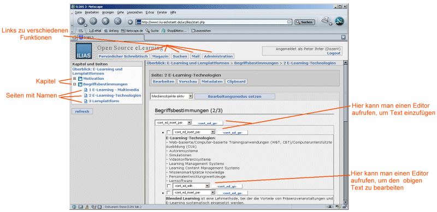This screenshot has width=437, height=212.
Task: Open the Anzeigen menu
Action: pyautogui.click(x=108, y=12)
